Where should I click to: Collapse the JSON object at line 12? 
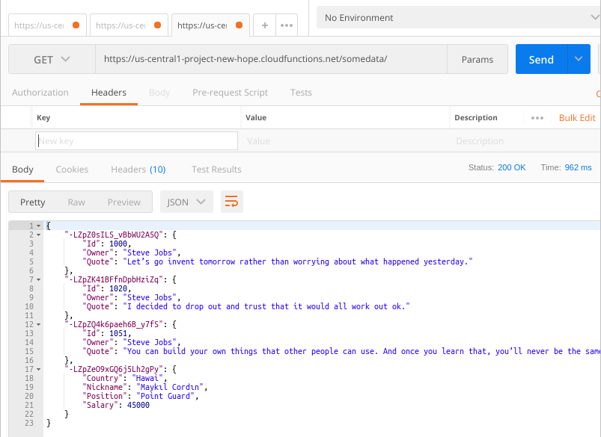(39, 324)
